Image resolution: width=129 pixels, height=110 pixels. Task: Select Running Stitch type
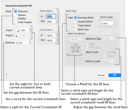[x=76, y=18]
